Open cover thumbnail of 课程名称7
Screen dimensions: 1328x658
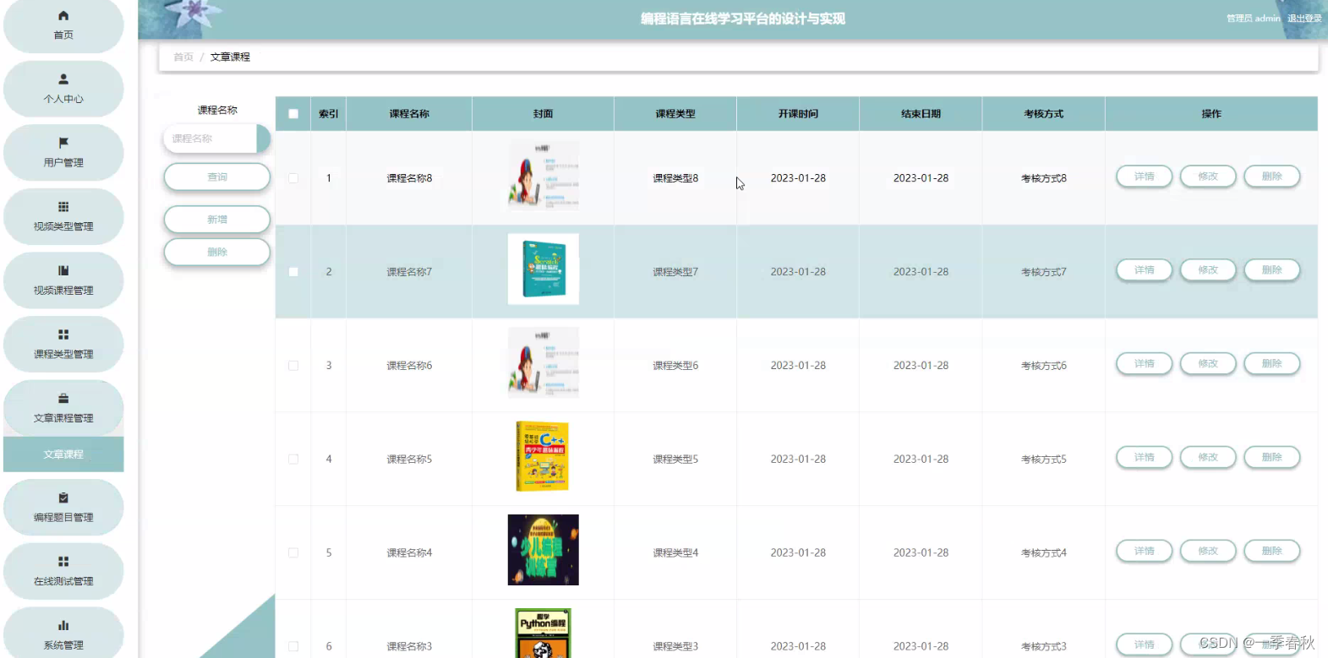(544, 269)
